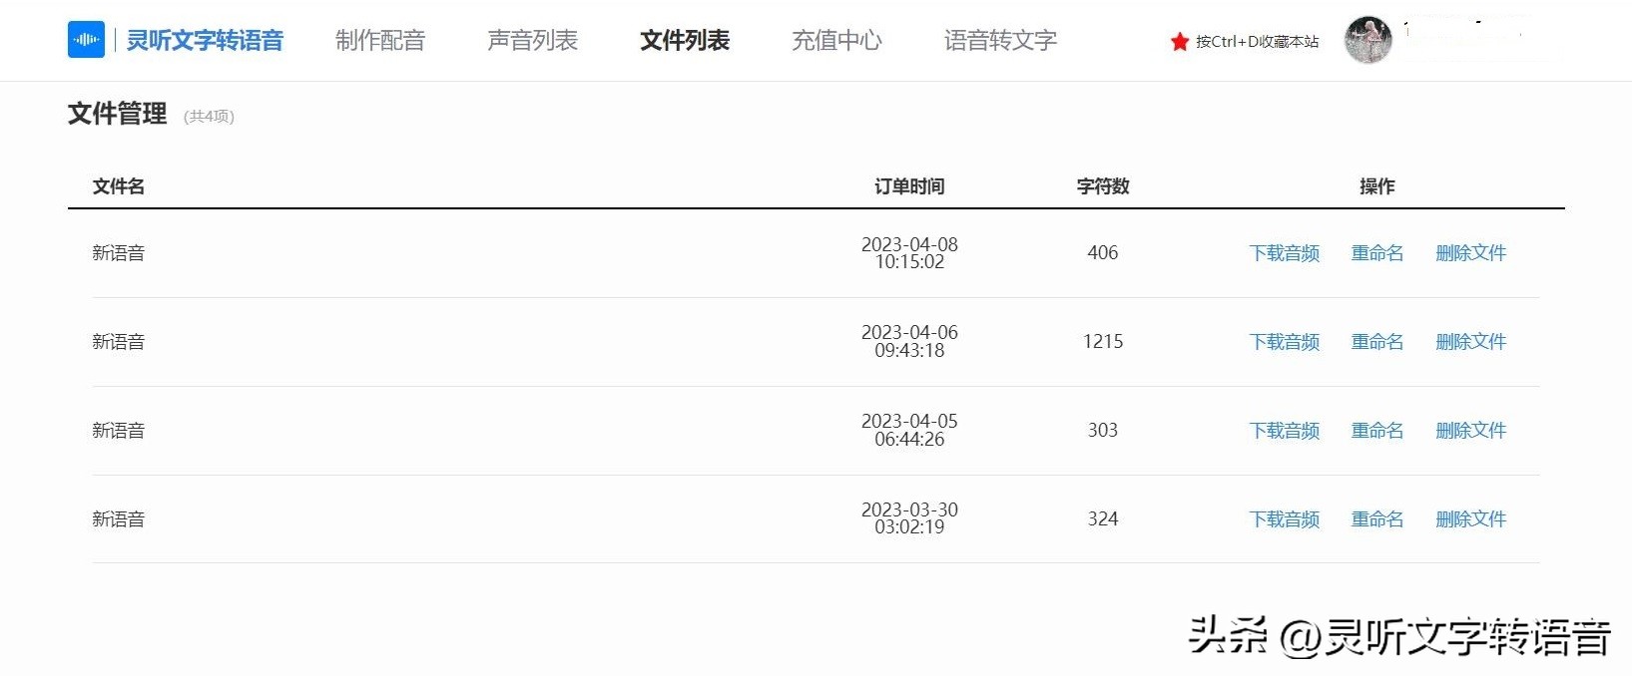Select the 文件列表 tab
The height and width of the screenshot is (676, 1632).
683,41
